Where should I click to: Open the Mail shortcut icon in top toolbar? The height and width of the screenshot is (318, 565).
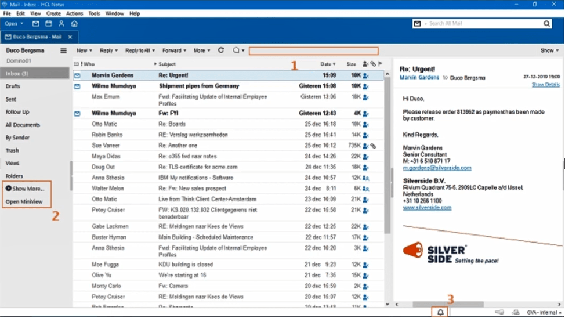point(36,24)
